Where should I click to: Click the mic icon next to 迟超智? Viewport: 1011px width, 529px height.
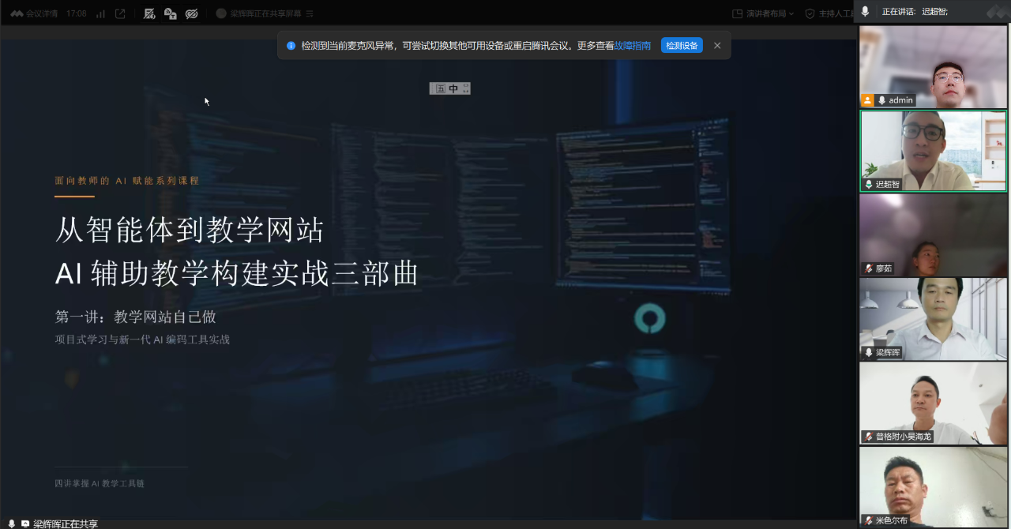point(869,184)
